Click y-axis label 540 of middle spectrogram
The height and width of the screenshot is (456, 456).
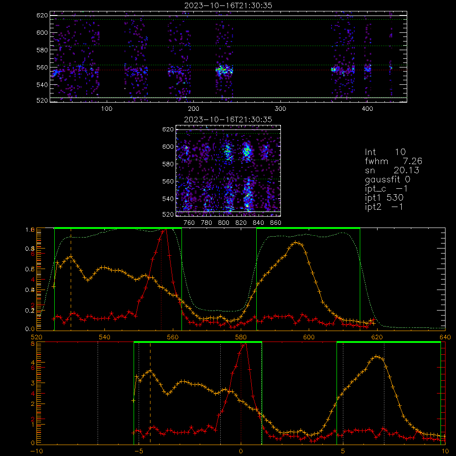(x=168, y=199)
